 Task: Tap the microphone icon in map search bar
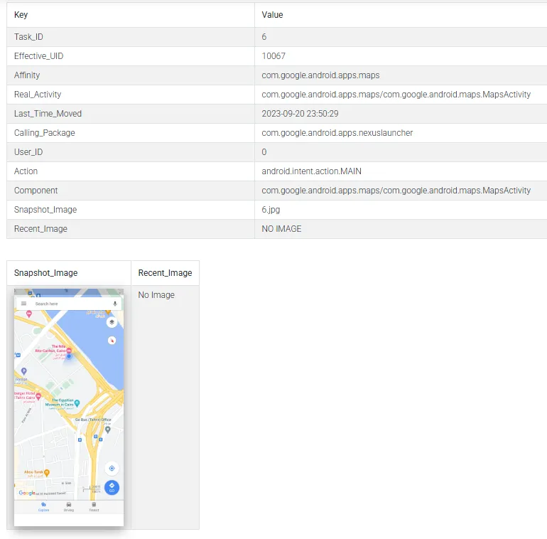(115, 304)
